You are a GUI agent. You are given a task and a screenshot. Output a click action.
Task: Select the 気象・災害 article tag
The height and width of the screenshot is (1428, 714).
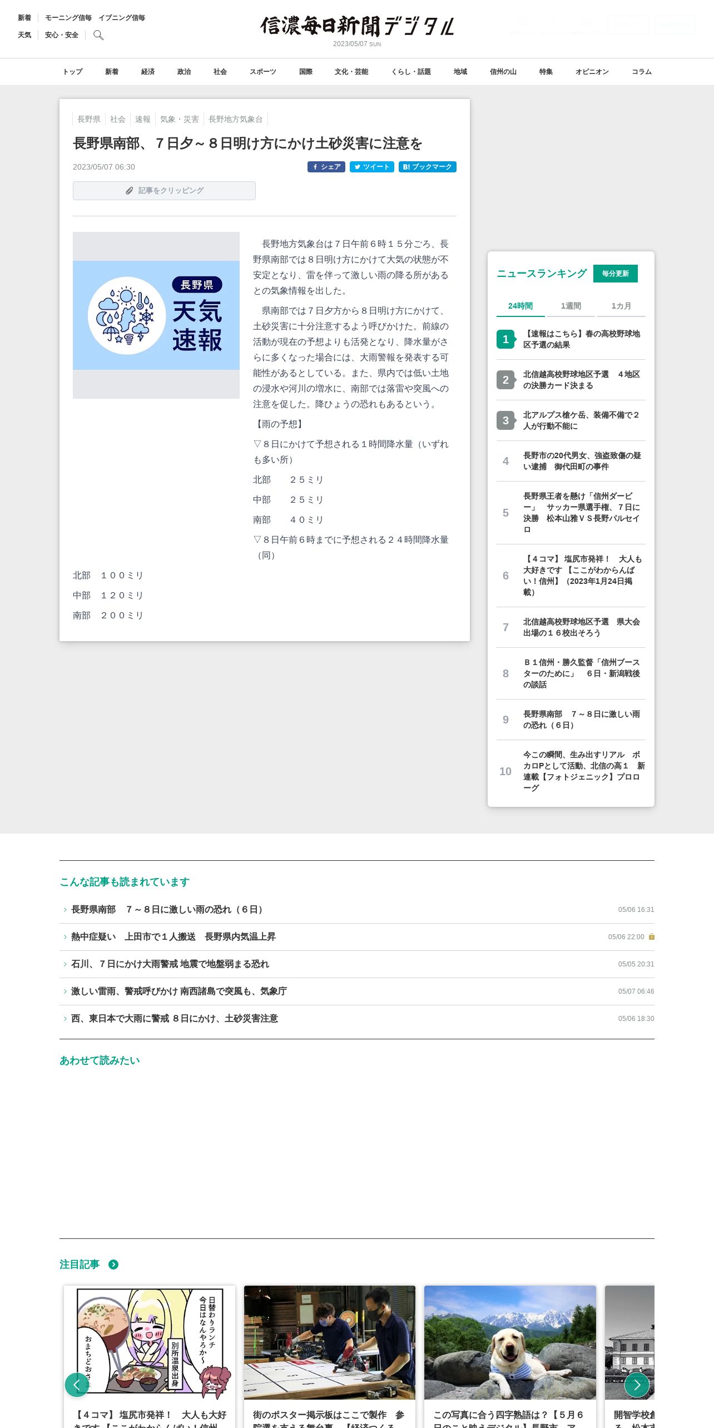[180, 119]
